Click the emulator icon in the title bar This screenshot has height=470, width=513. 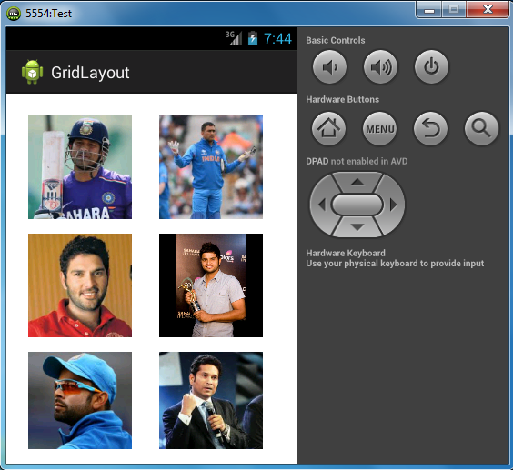coord(14,14)
